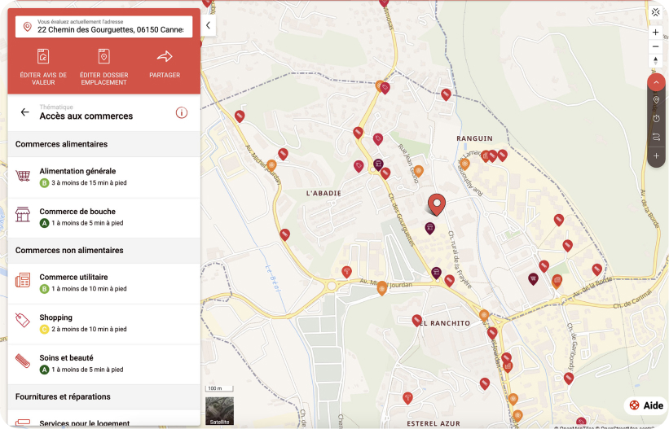Image resolution: width=669 pixels, height=429 pixels.
Task: Click the orange marker under the Av. Michel Jourdan label
Action: click(382, 289)
